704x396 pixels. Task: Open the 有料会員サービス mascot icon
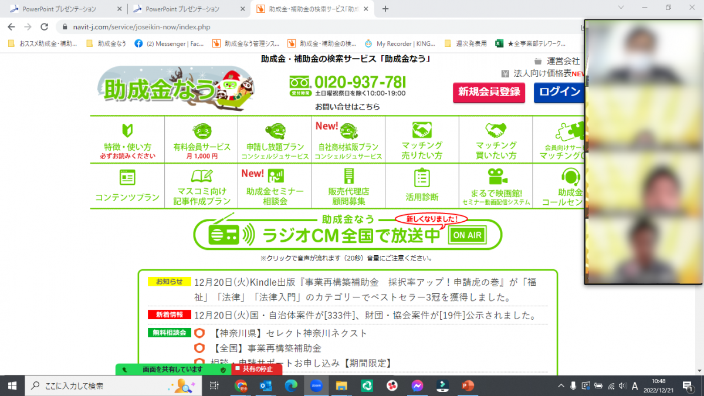[x=202, y=130]
